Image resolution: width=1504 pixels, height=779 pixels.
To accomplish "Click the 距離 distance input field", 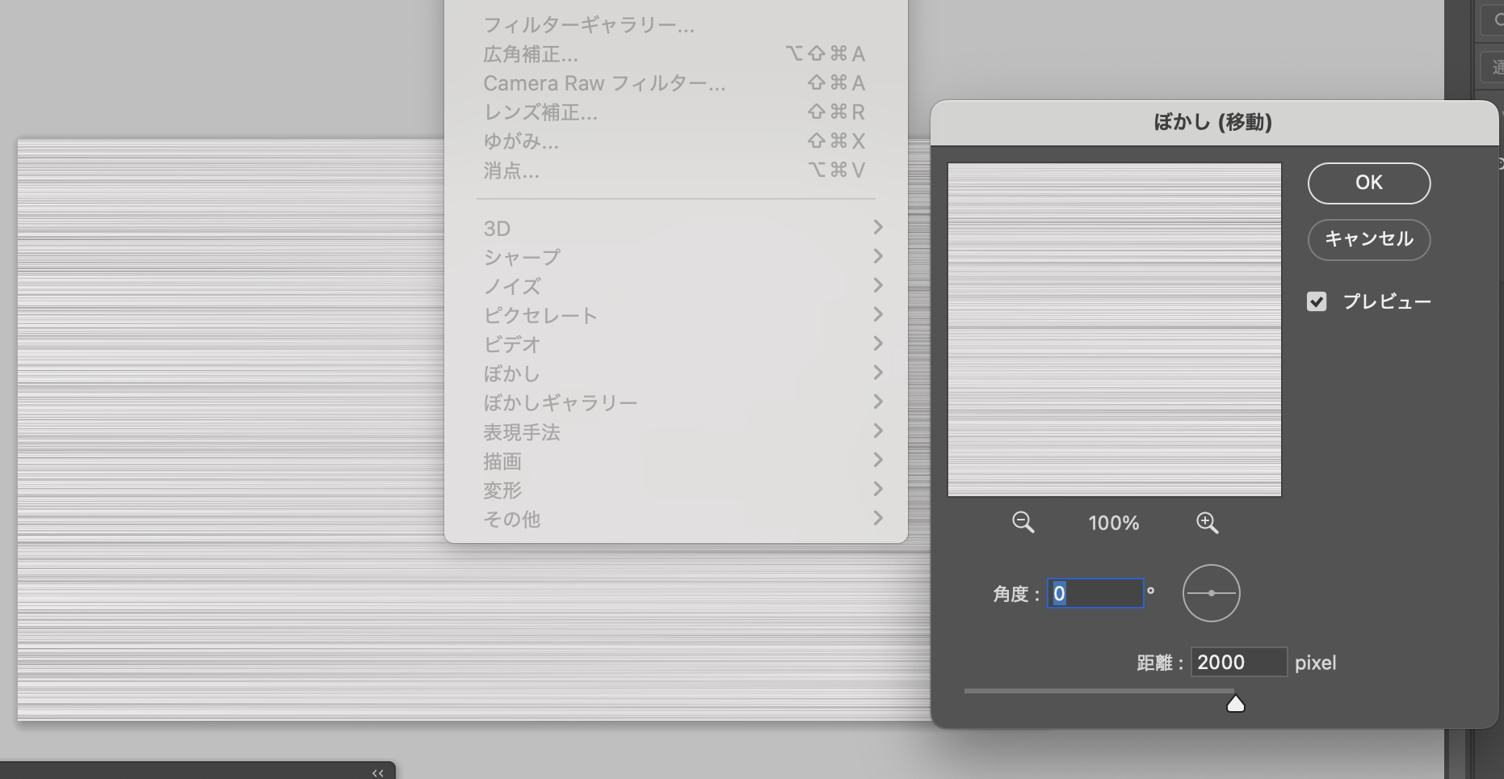I will tap(1237, 663).
